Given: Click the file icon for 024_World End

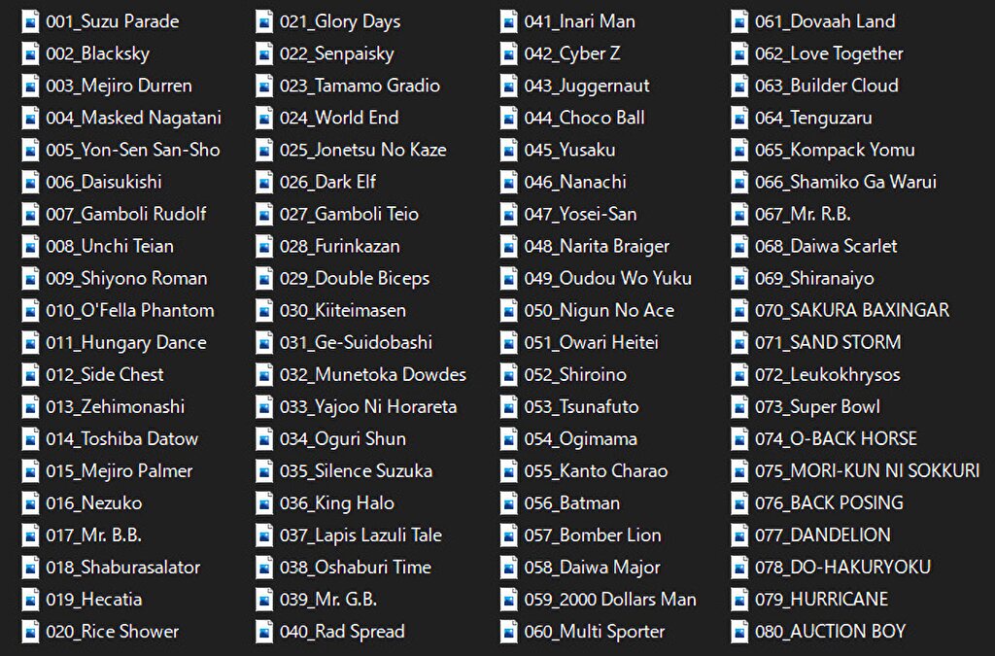Looking at the screenshot, I should 264,119.
